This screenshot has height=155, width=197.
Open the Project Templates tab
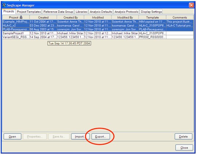(29, 12)
